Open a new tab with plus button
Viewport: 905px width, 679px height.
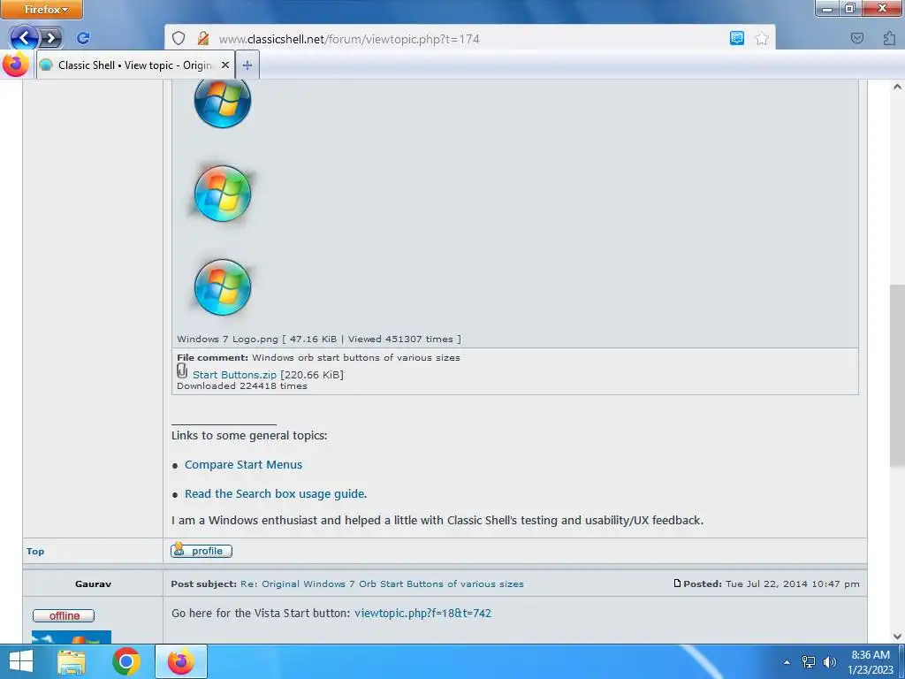coord(247,65)
